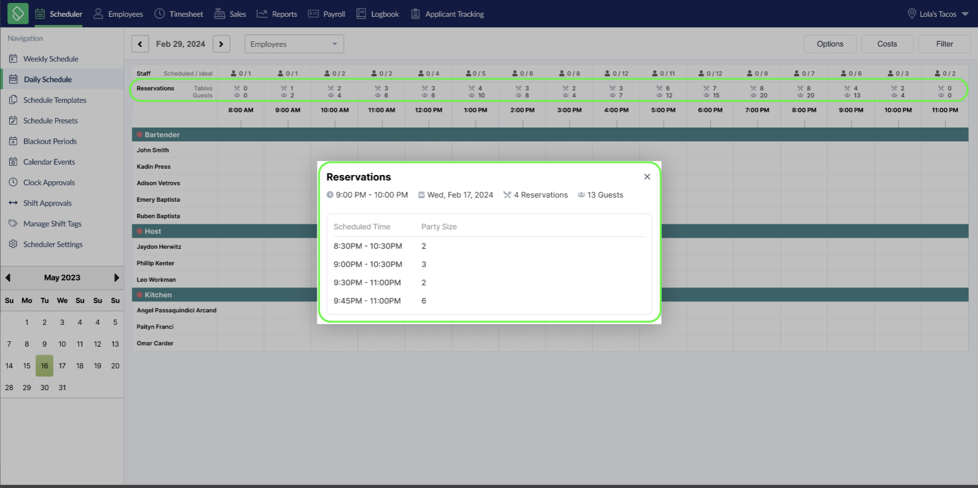Open Blackout Periods page
This screenshot has width=978, height=488.
50,141
